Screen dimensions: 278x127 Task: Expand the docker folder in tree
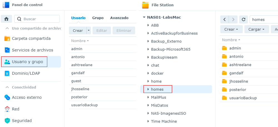[148, 73]
